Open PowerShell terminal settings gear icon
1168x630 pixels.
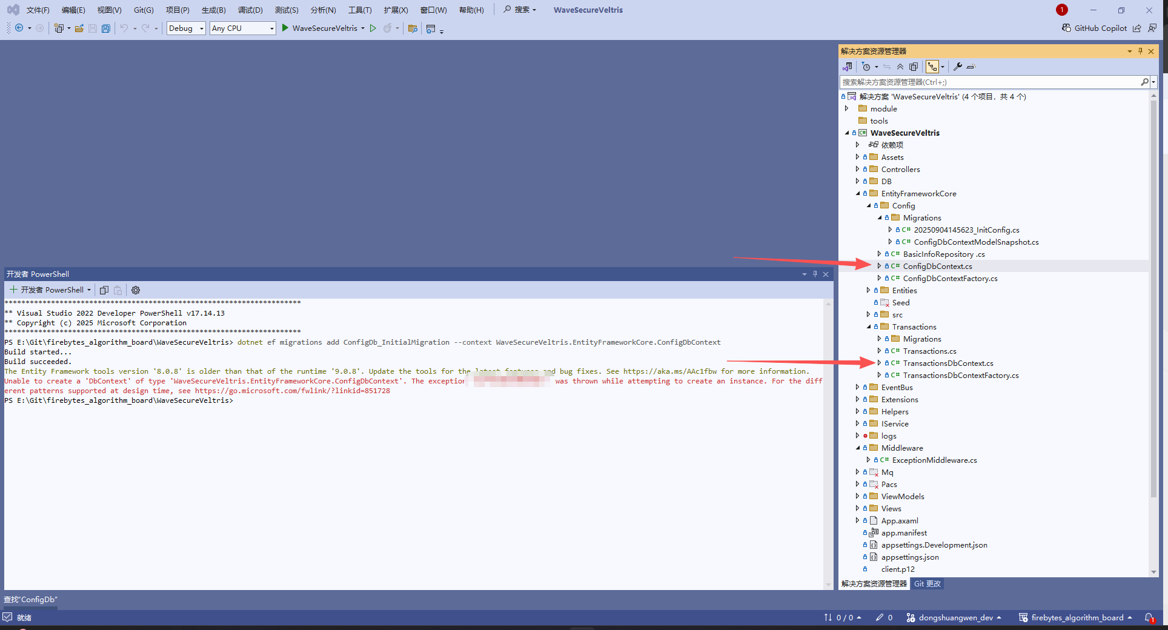pos(136,290)
